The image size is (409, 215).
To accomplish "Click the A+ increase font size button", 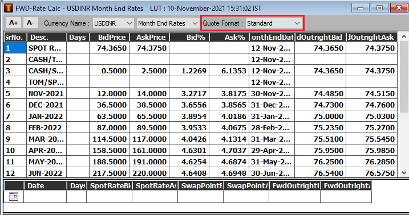I will pyautogui.click(x=14, y=23).
